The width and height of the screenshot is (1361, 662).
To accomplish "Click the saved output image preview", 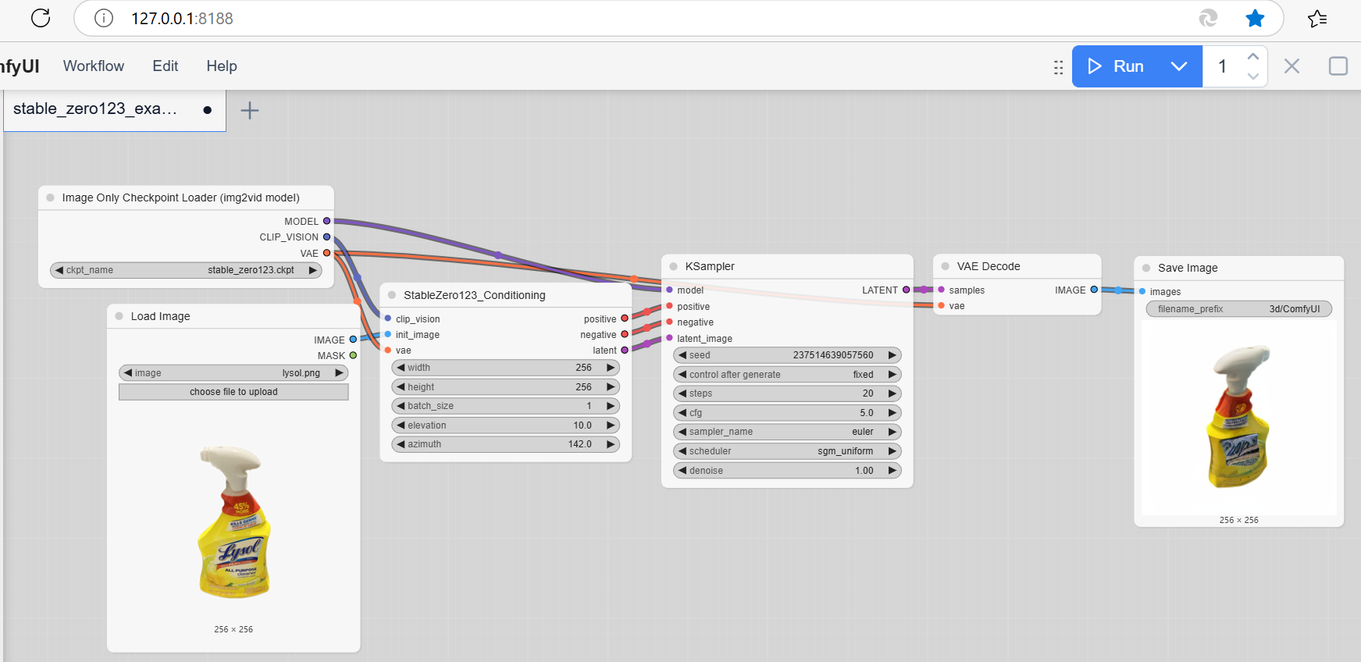I will [x=1238, y=418].
